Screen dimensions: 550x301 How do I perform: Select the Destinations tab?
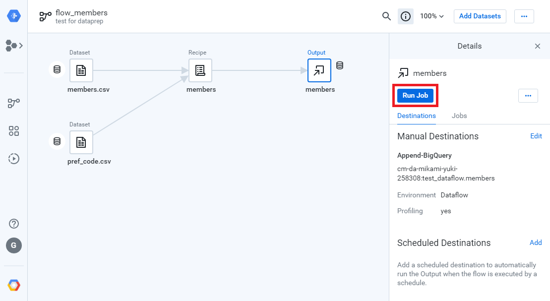(416, 116)
